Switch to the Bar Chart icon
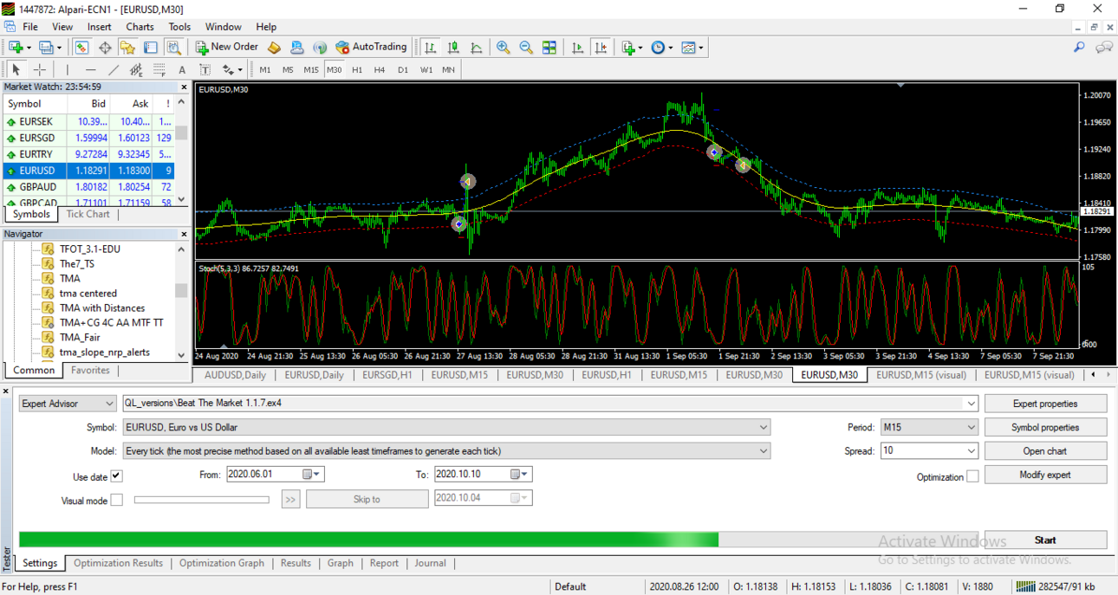Viewport: 1118px width, 595px height. tap(431, 48)
